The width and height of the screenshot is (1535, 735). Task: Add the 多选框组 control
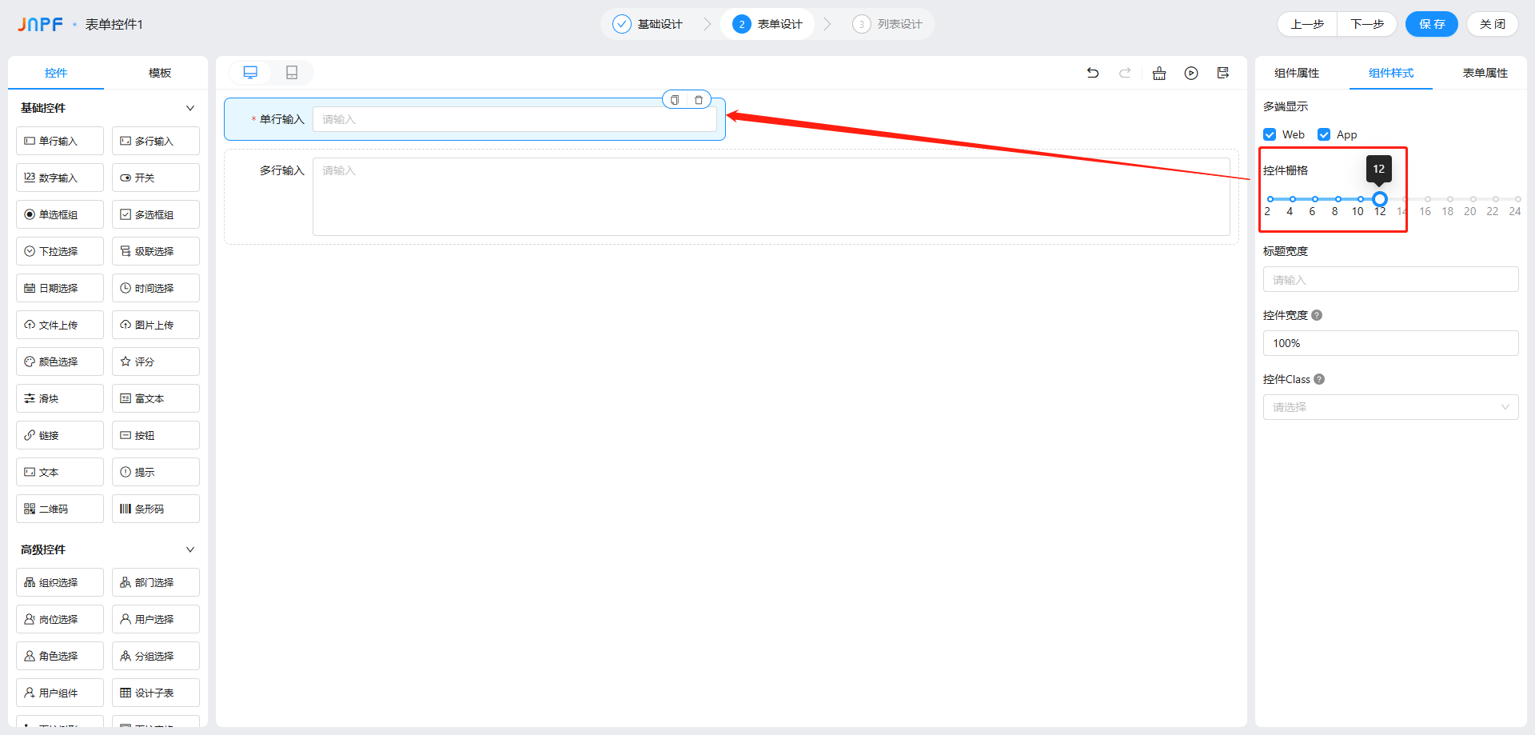156,214
